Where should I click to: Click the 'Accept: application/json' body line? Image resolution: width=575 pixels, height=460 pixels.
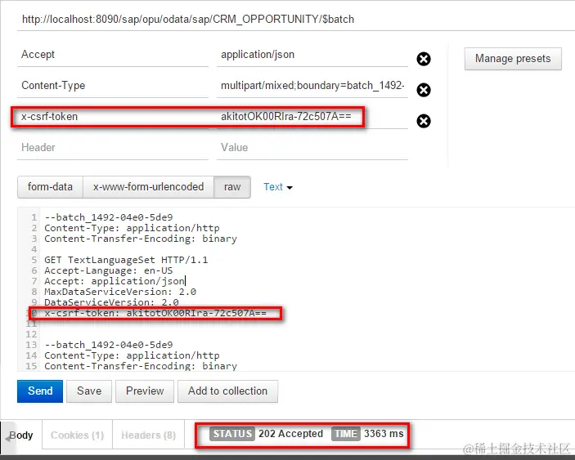tap(115, 281)
